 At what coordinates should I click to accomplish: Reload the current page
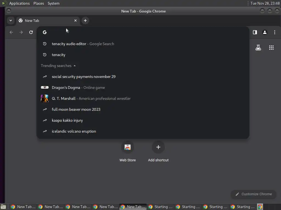(31, 32)
